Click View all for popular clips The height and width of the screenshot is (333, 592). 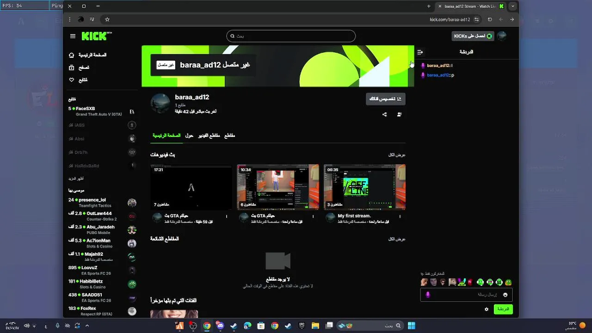point(397,239)
